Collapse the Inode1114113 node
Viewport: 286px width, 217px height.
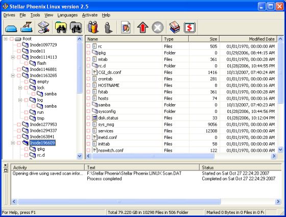[x=13, y=57]
